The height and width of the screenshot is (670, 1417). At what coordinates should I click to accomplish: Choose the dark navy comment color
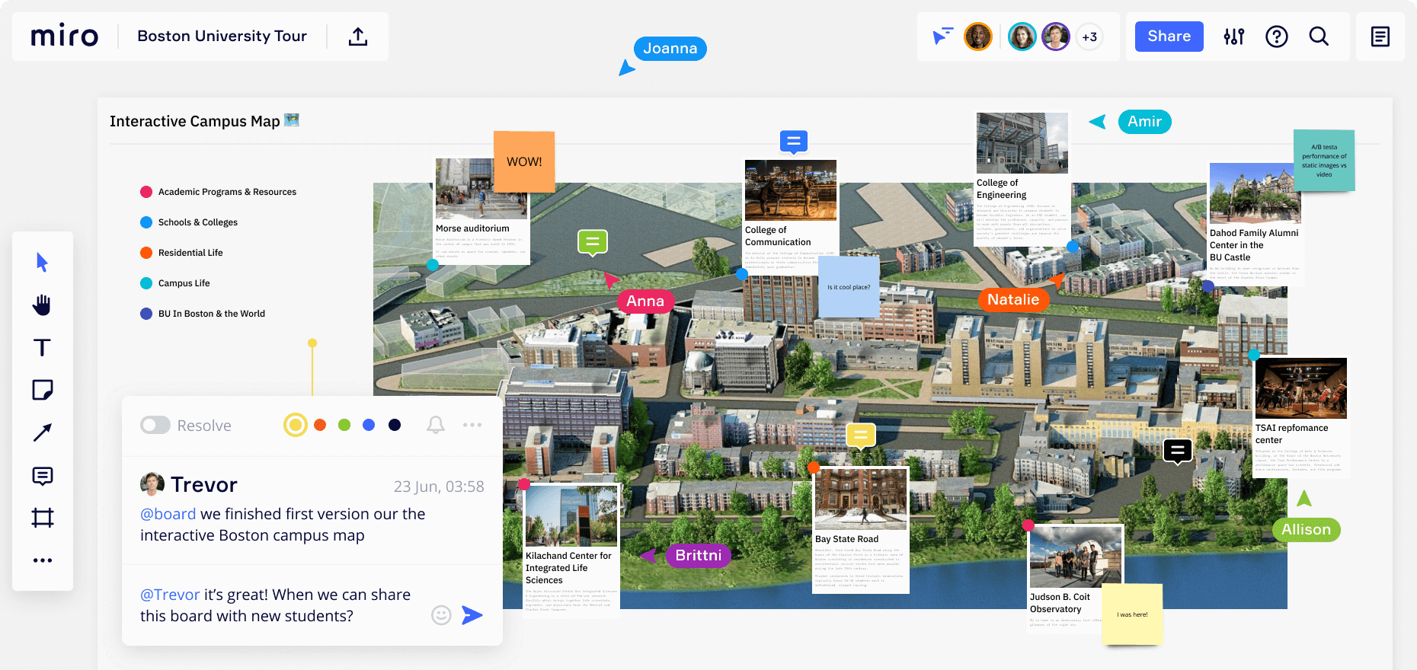coord(395,425)
